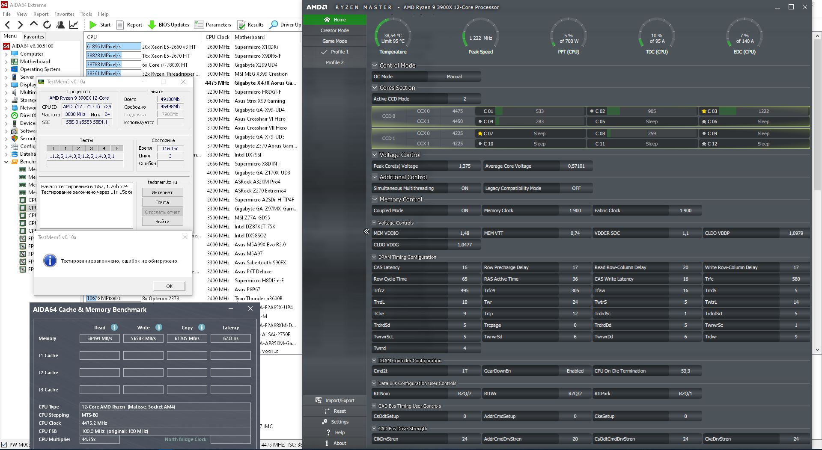Select the Gigabyte X470 Aorus result row

tap(265, 83)
